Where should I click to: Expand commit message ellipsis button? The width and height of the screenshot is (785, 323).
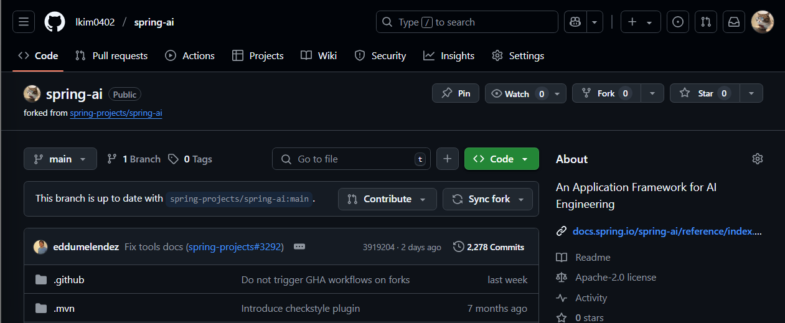[299, 247]
